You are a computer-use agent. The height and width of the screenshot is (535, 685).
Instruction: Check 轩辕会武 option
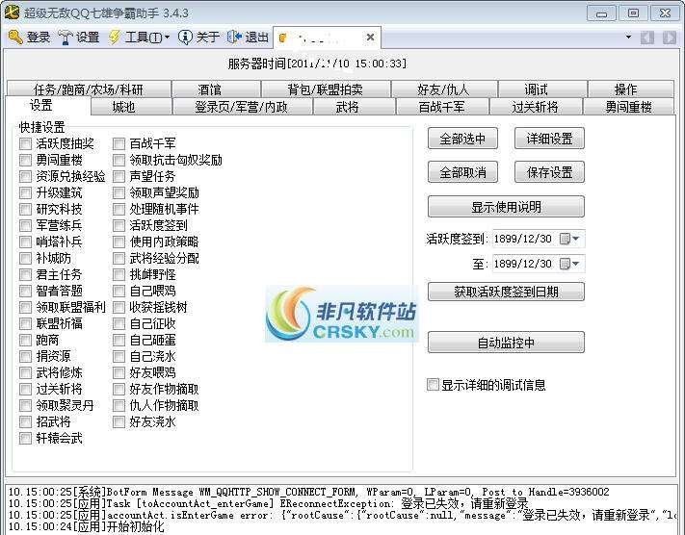(x=25, y=438)
